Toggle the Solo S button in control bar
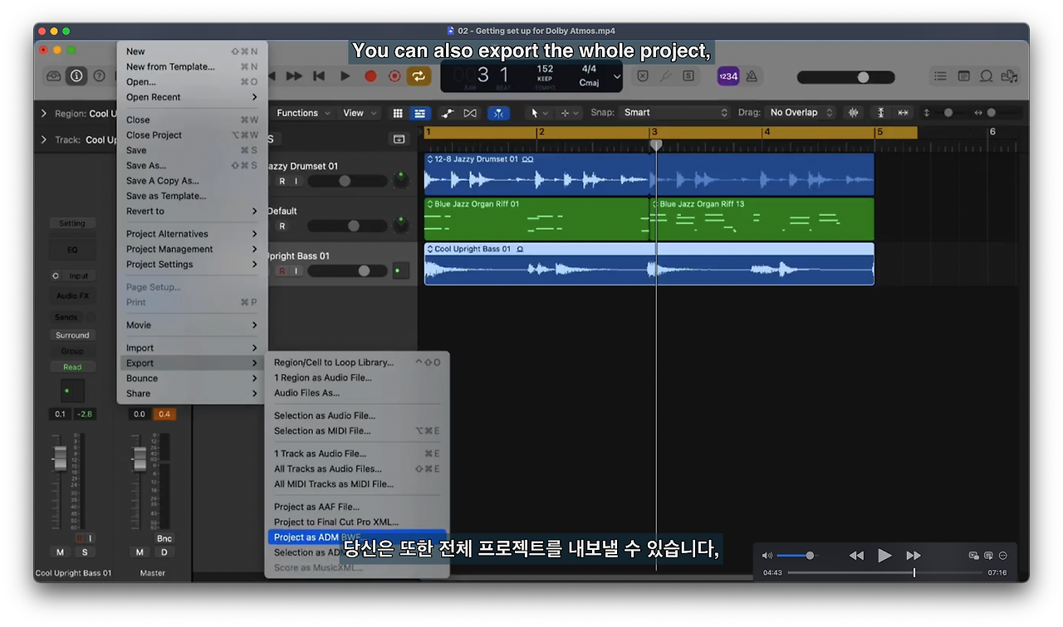Image resolution: width=1063 pixels, height=627 pixels. click(688, 75)
